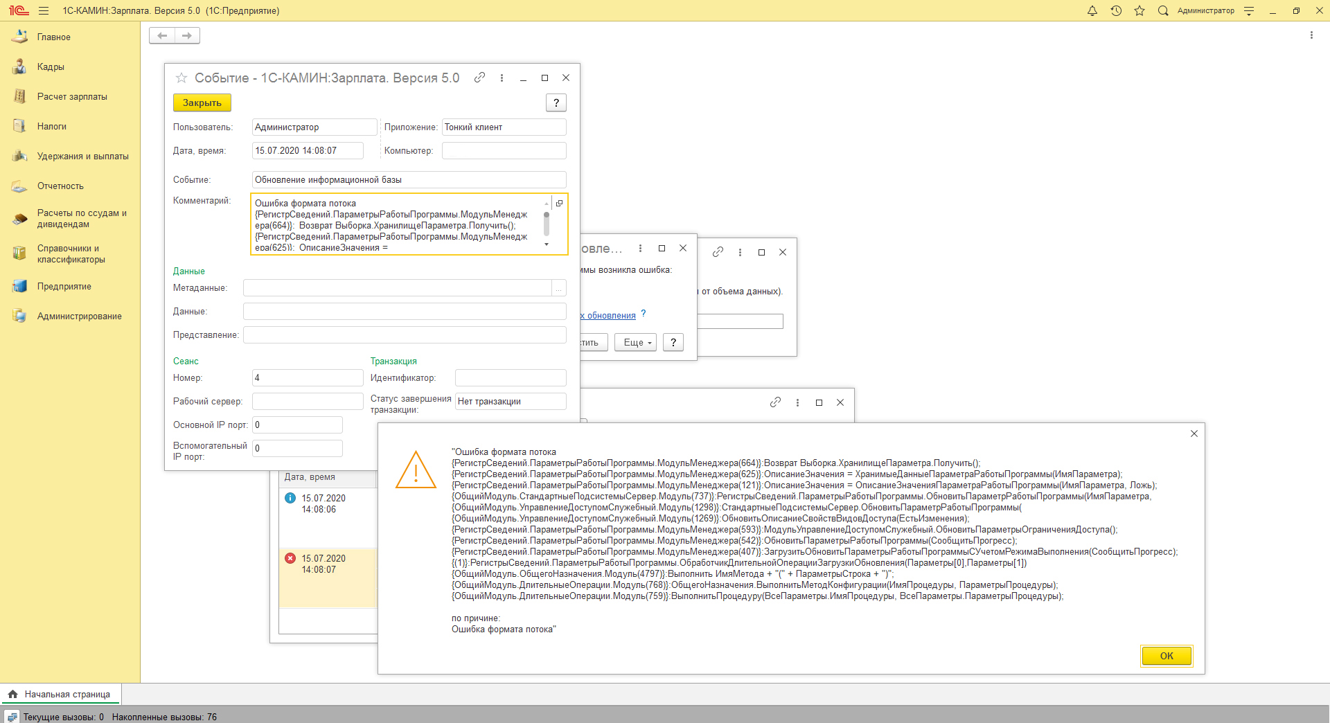
Task: Click OK in error message dialog
Action: click(1167, 656)
